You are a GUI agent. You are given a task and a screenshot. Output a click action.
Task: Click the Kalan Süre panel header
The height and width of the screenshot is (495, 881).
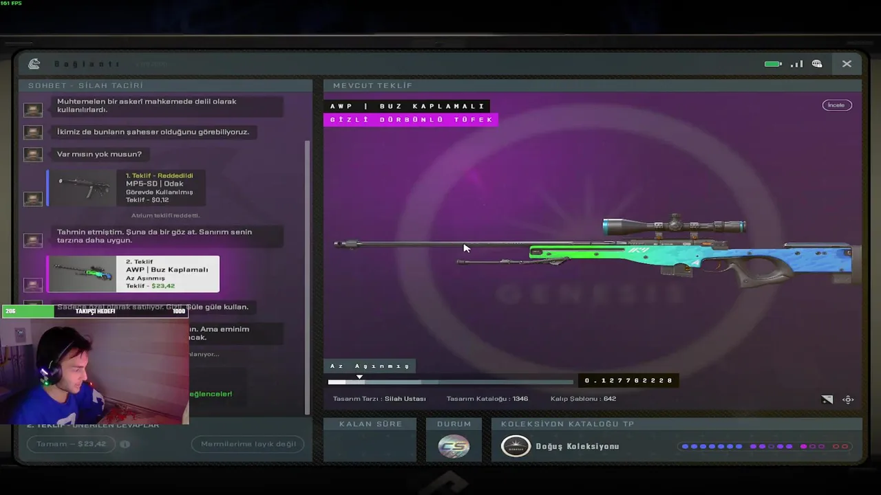coord(370,424)
